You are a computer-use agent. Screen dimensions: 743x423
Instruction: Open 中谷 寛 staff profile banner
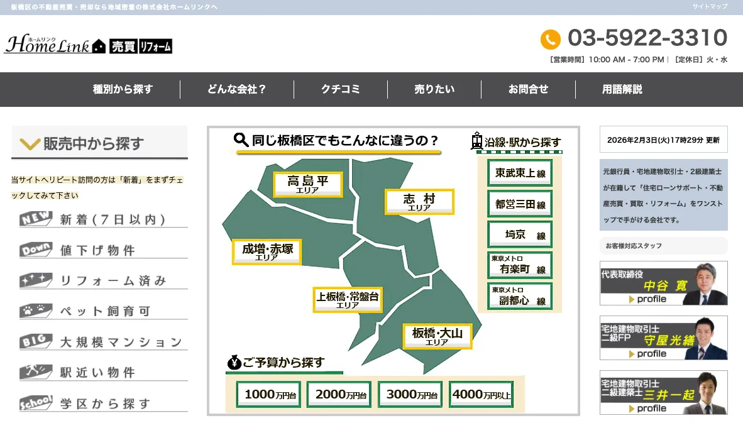(x=663, y=283)
